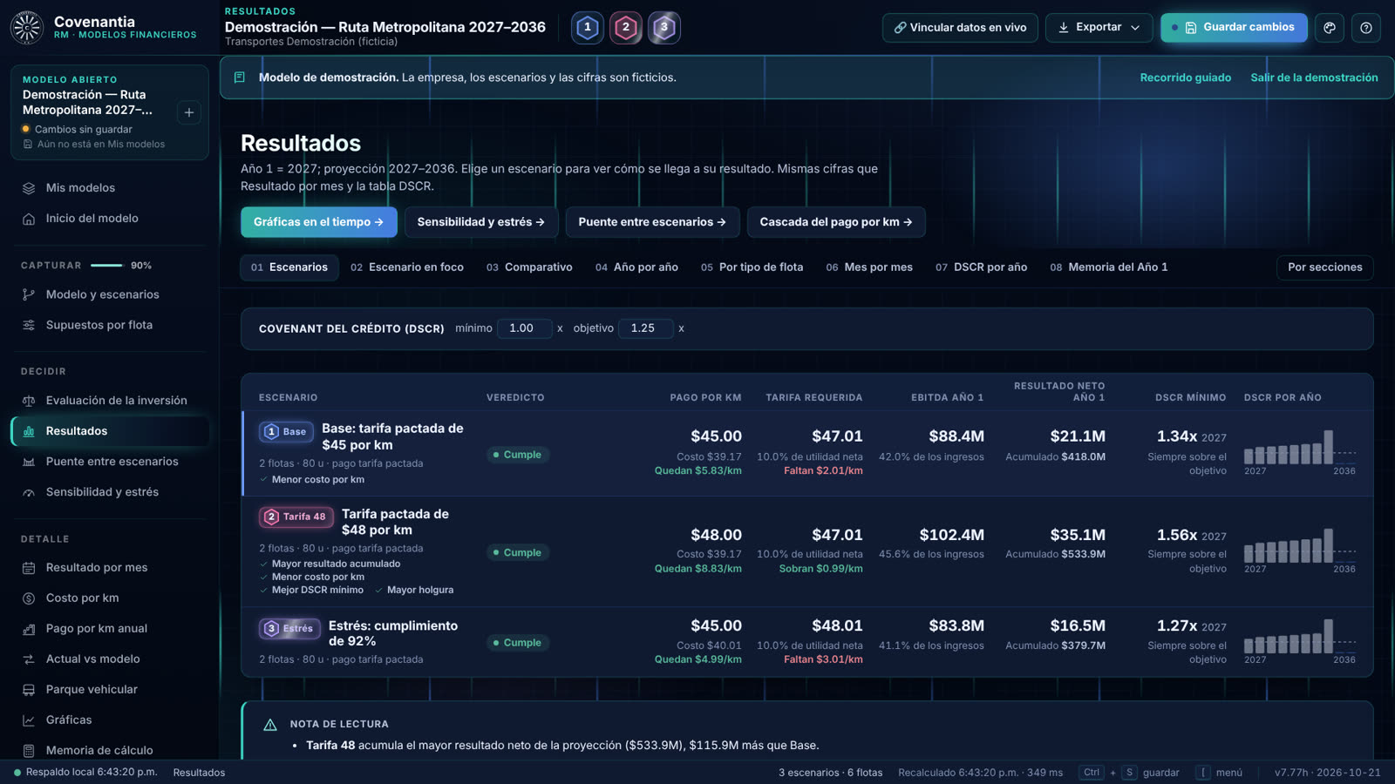Switch to Año por año tab
Image resolution: width=1395 pixels, height=784 pixels.
point(636,267)
